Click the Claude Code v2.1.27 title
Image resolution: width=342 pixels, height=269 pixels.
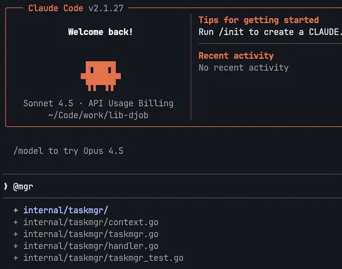tap(76, 8)
